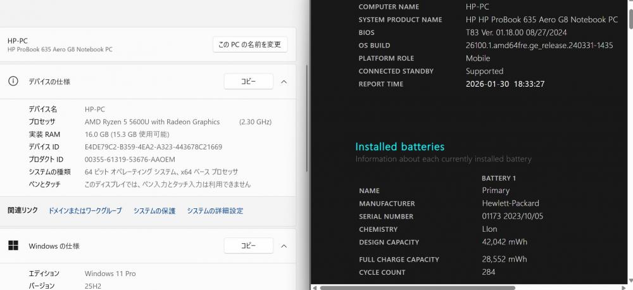Click the Installed batteries heading

399,146
